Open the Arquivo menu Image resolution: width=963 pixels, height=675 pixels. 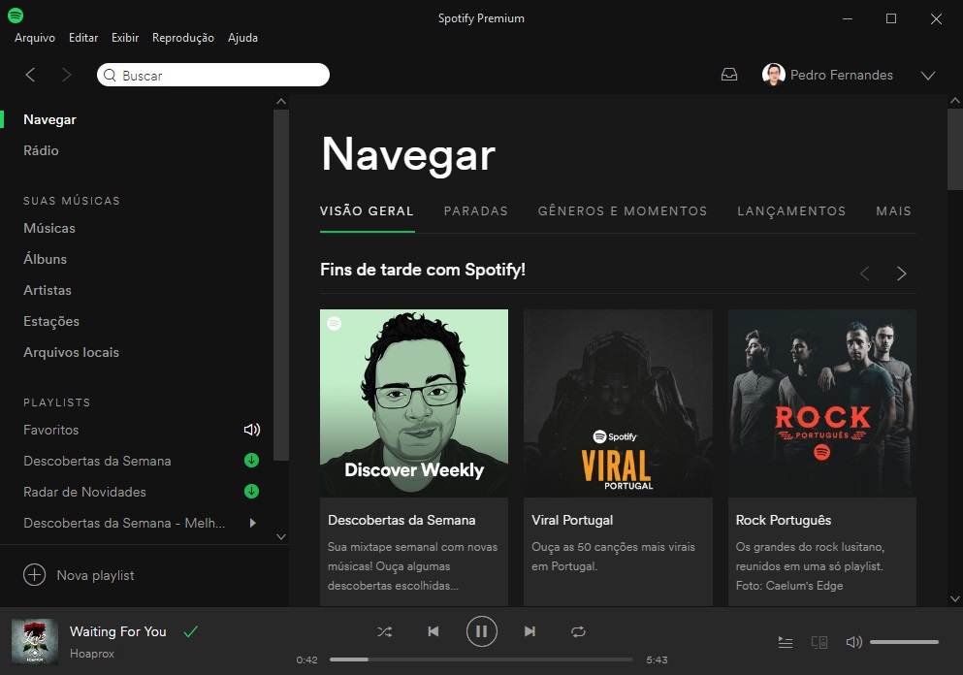click(35, 38)
